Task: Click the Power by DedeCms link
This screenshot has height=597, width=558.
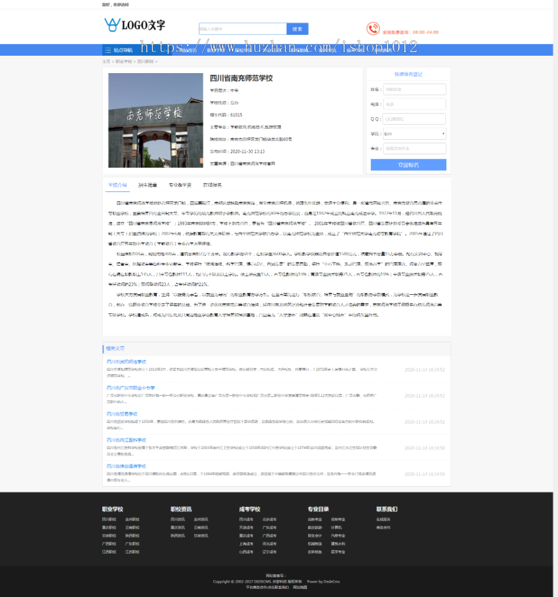Action: (x=324, y=582)
